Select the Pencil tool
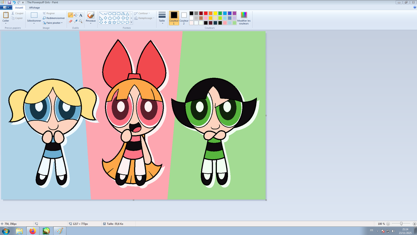This screenshot has width=417, height=235. [71, 15]
